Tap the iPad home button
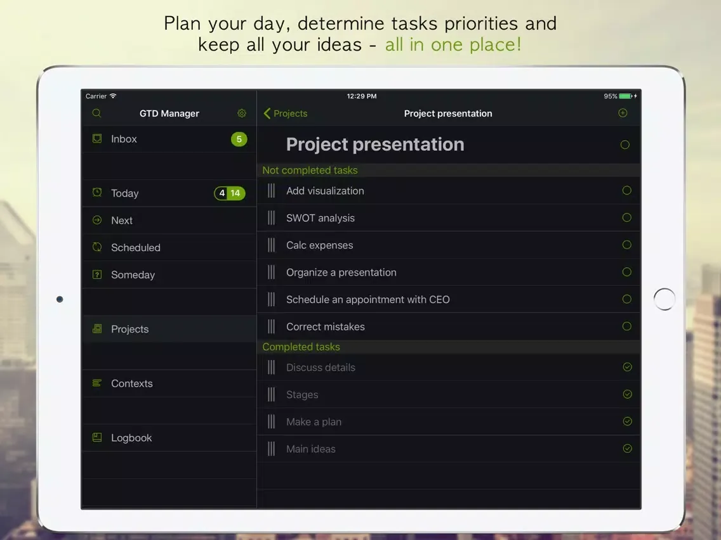The height and width of the screenshot is (540, 721). (x=664, y=299)
